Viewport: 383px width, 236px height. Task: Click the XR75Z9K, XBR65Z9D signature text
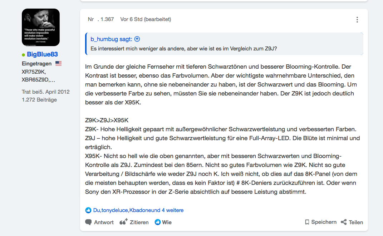point(38,76)
